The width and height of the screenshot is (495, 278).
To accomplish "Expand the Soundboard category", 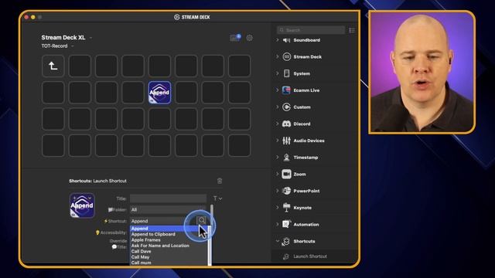I will [x=278, y=40].
